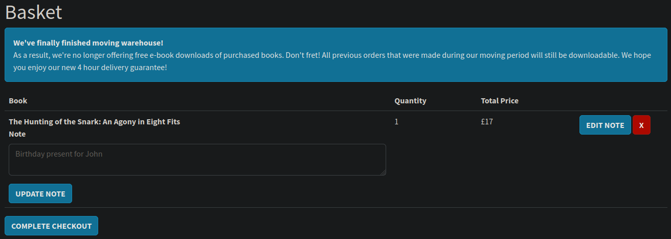The image size is (671, 239).
Task: Select the Total Price column header
Action: click(499, 101)
